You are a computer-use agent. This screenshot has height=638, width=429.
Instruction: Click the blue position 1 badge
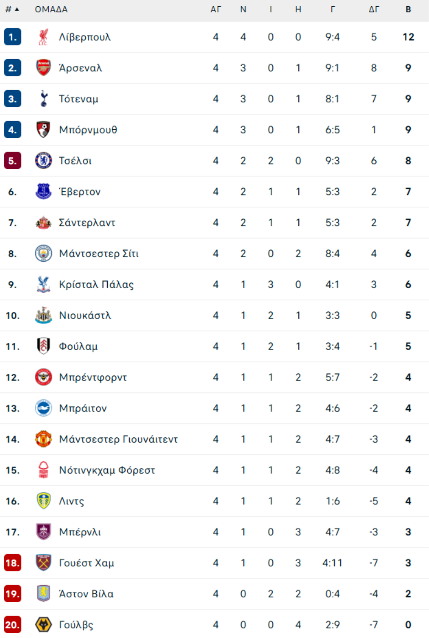[x=12, y=37]
